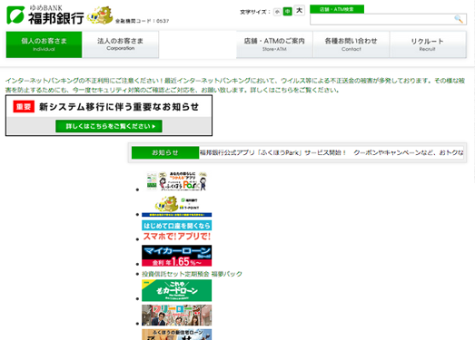The width and height of the screenshot is (475, 340).
Task: Click the red 重要 label
Action: tap(24, 107)
